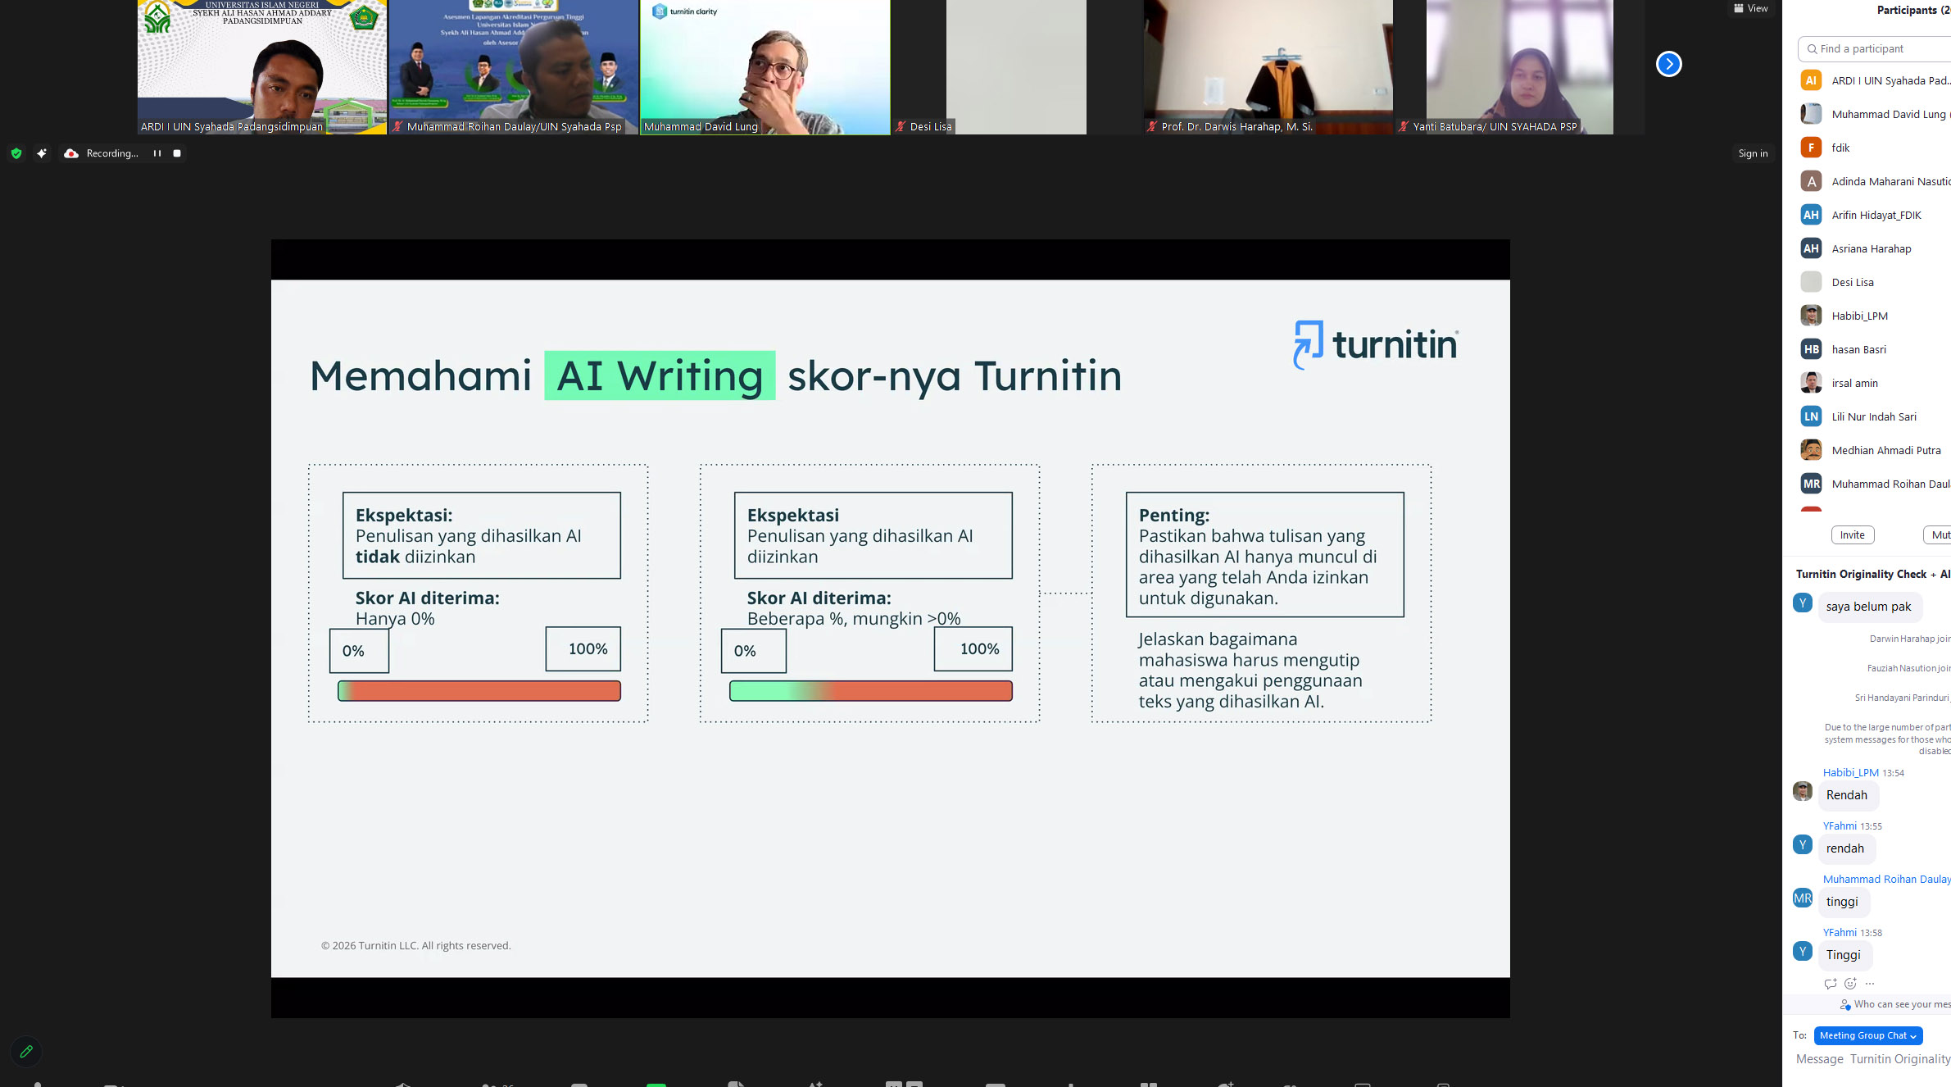The image size is (1951, 1087).
Task: Add emoji reaction to last chat message
Action: coord(1850,984)
